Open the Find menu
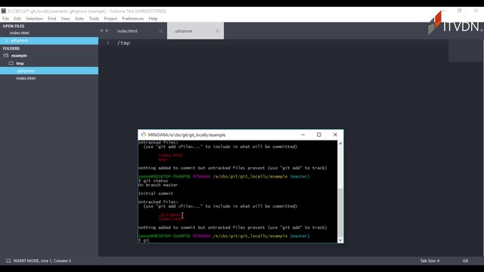 coord(52,18)
